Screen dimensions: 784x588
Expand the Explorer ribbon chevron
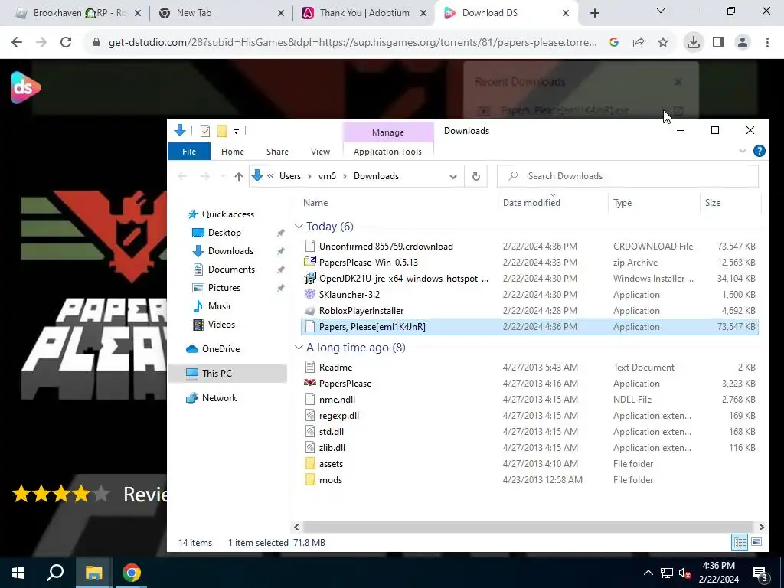tap(743, 151)
